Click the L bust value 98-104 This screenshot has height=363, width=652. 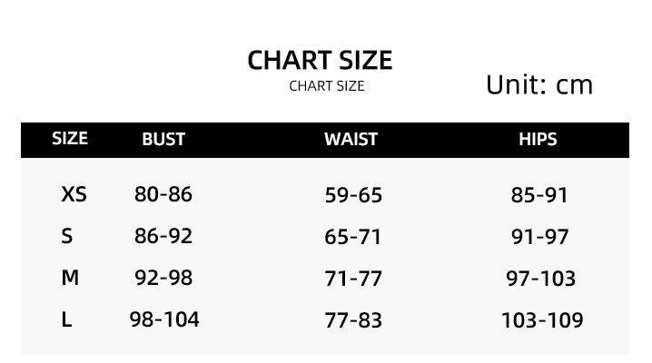pos(164,319)
